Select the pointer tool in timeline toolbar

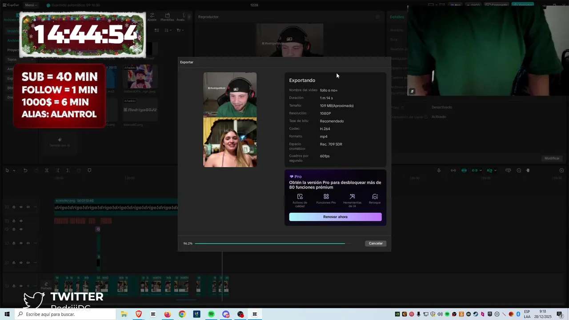7,170
